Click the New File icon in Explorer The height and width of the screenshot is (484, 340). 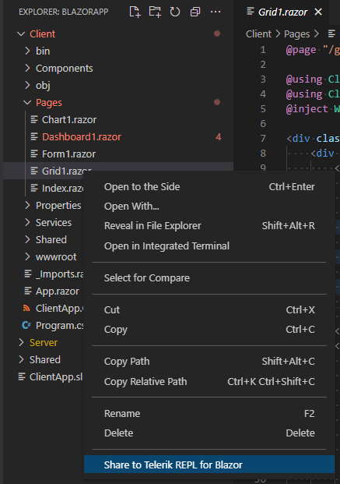[x=135, y=12]
